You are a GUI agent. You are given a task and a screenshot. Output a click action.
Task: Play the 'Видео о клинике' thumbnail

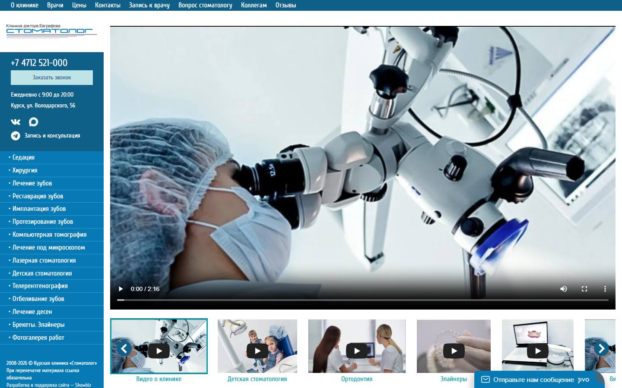point(159,350)
